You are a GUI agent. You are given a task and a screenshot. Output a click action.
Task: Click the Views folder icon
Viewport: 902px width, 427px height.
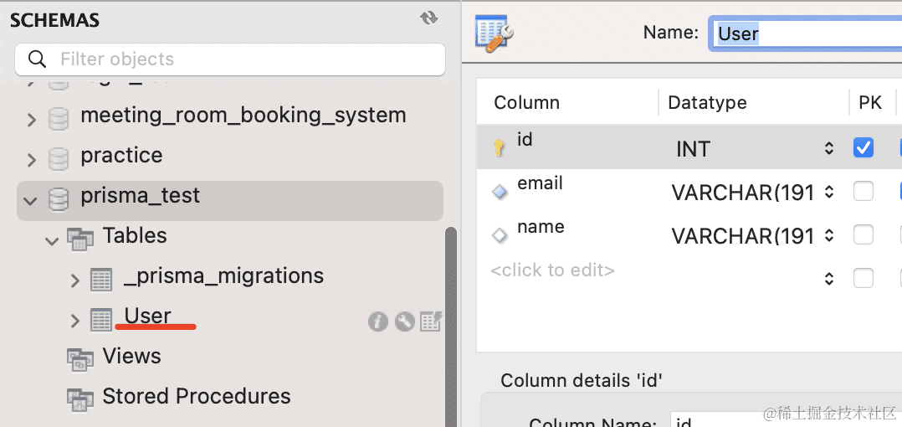(x=80, y=358)
